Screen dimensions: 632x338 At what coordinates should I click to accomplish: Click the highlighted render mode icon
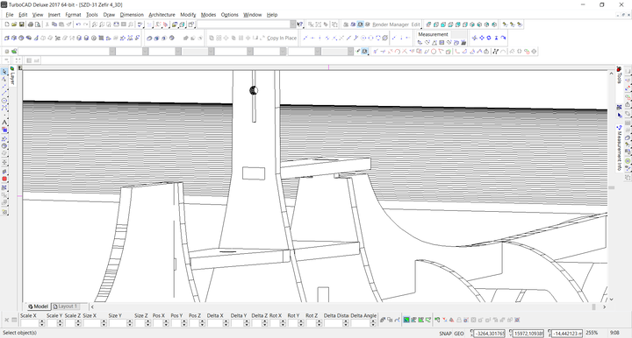click(360, 25)
